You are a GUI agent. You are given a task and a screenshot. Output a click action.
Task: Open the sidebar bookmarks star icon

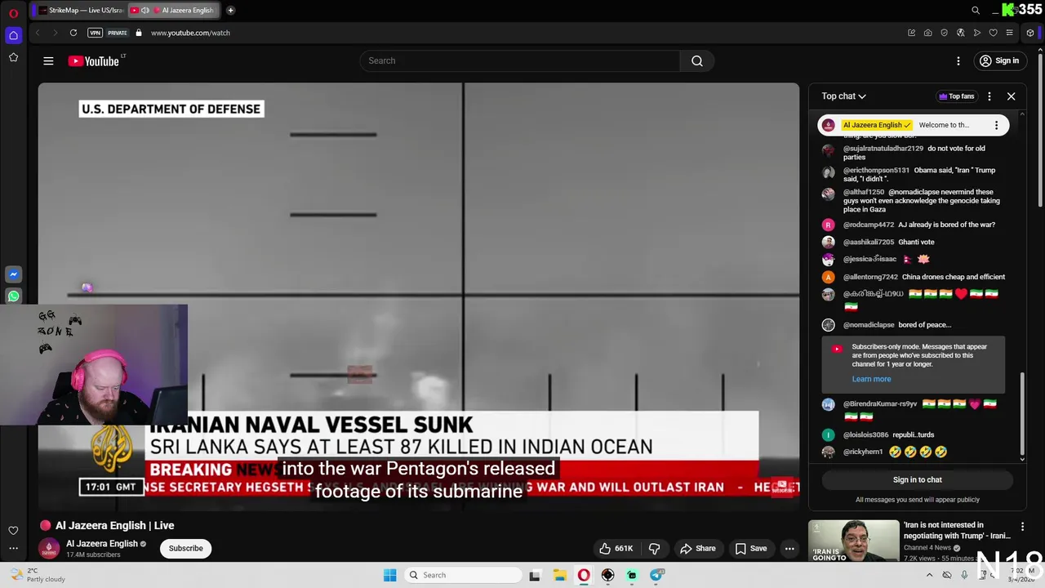click(13, 57)
